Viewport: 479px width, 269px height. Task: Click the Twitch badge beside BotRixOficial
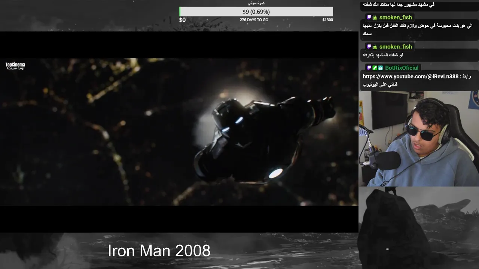369,68
